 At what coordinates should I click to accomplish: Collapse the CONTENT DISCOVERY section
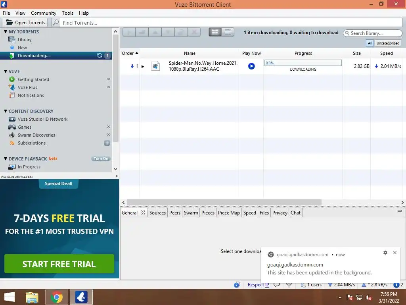6,111
